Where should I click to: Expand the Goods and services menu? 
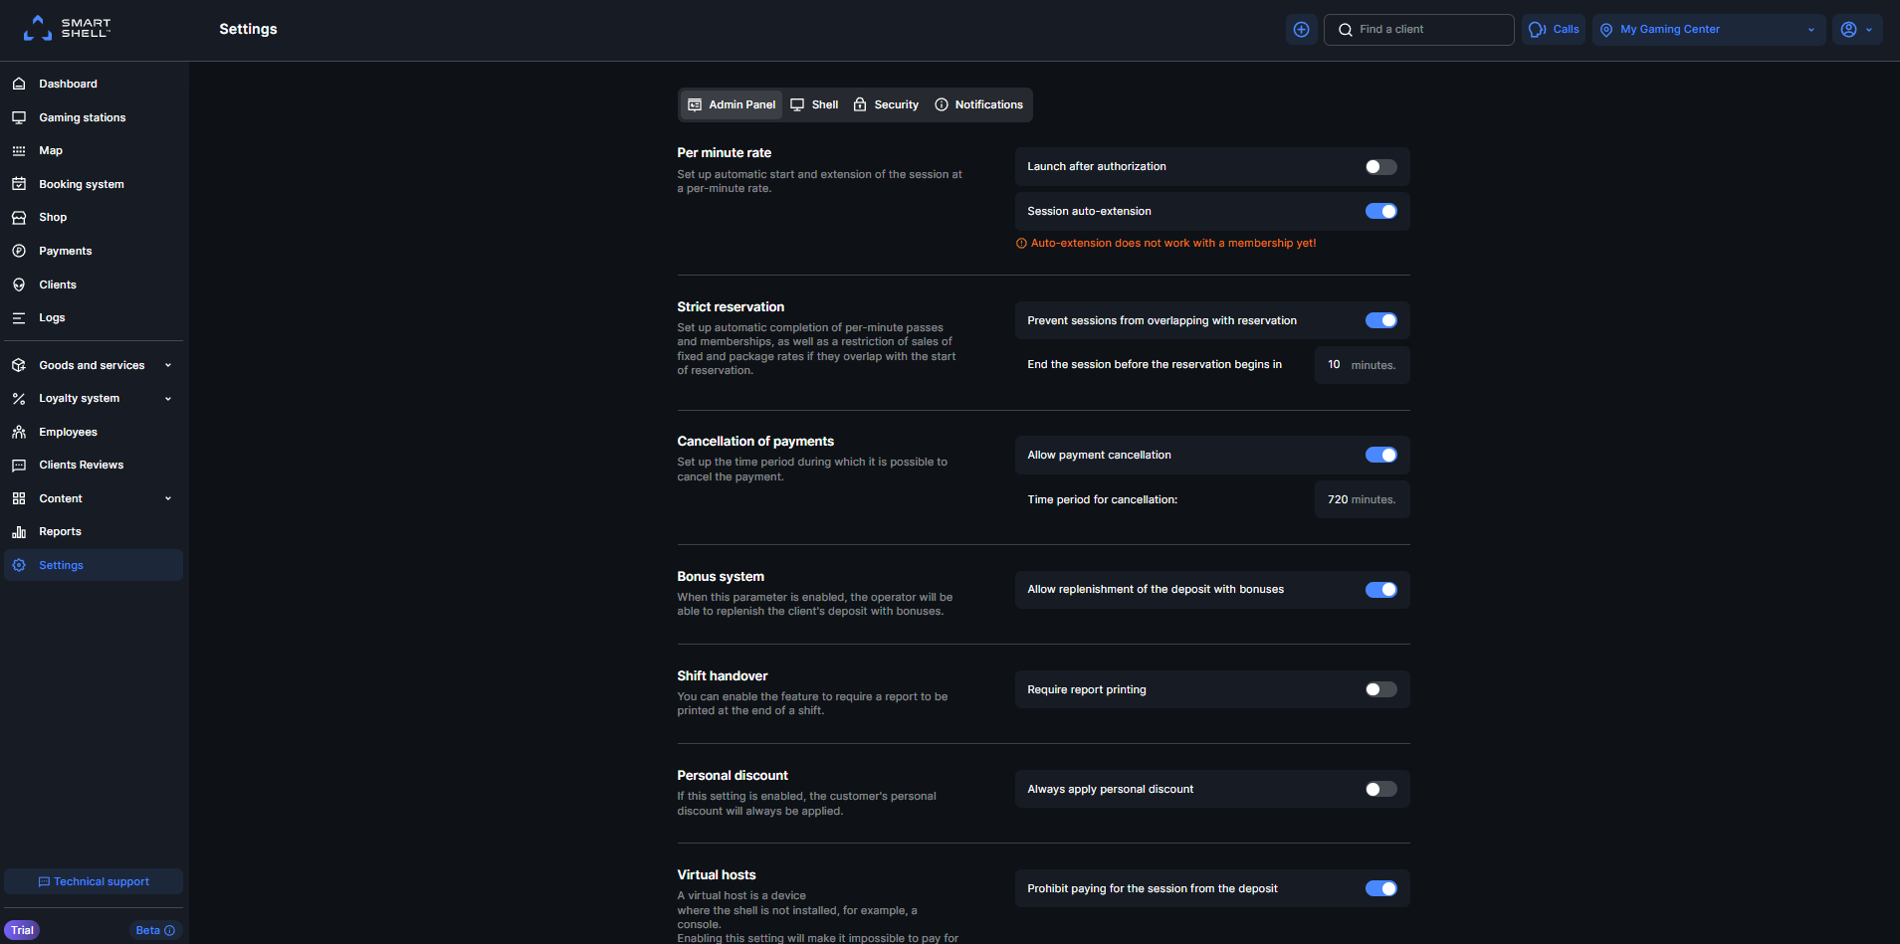tap(93, 365)
